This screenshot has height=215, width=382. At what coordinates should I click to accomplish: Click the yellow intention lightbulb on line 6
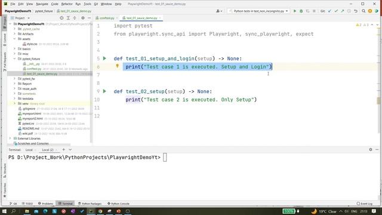pos(117,66)
